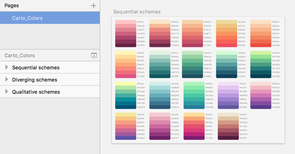Collapse the page list with Carto_Colors icon
295x154 pixels.
pos(94,55)
